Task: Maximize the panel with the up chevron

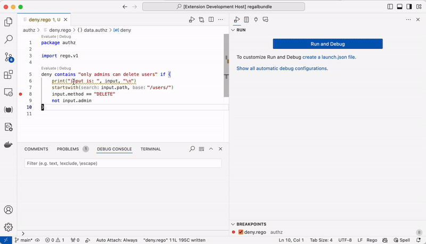Action: click(x=211, y=149)
